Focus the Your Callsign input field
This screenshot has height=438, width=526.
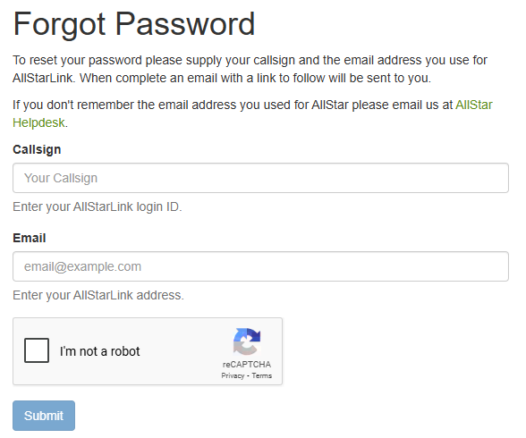click(260, 178)
